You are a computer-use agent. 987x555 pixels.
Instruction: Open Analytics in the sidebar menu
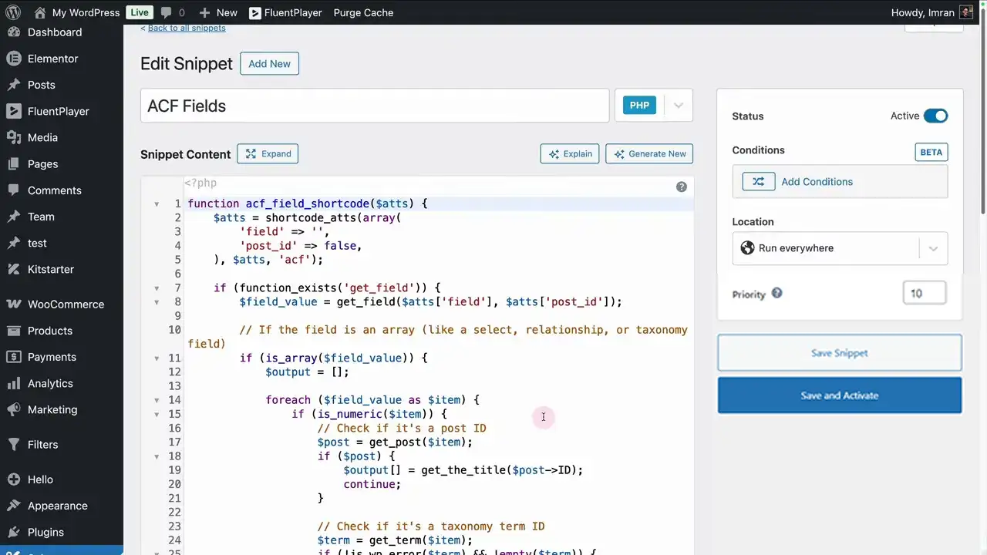[x=50, y=383]
